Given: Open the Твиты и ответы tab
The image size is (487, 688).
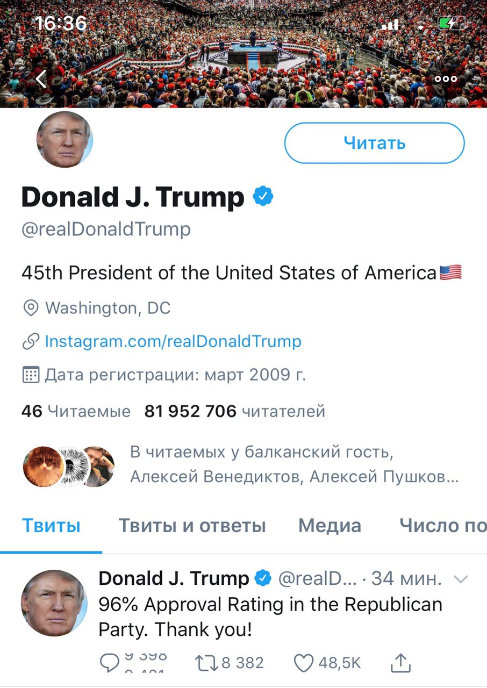Looking at the screenshot, I should [x=192, y=526].
